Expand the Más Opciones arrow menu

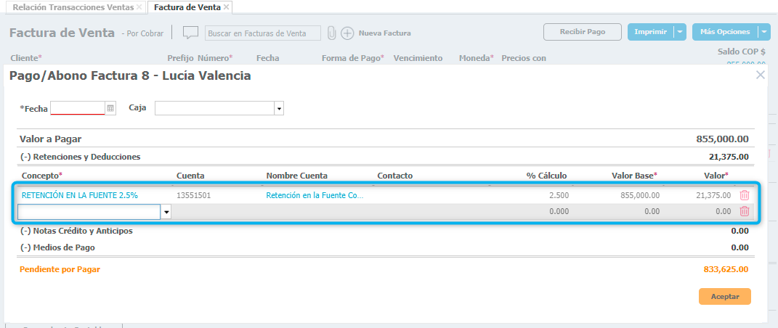(763, 32)
